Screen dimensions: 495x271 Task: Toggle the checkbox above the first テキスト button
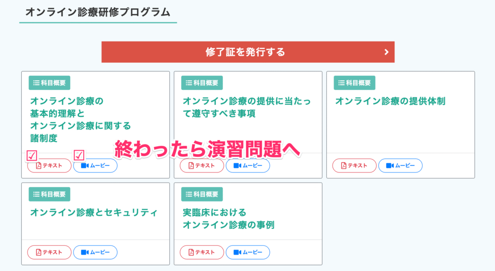tap(32, 155)
